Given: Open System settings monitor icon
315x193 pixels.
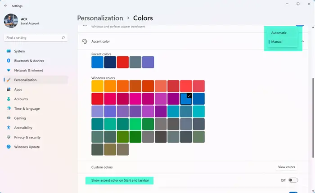Looking at the screenshot, I should pos(9,51).
